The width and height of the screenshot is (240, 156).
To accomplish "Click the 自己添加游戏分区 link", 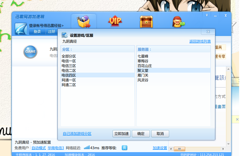I will point(77,134).
